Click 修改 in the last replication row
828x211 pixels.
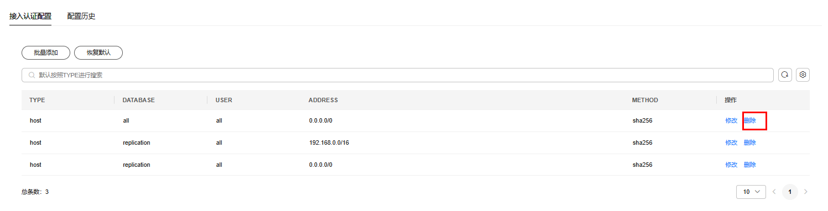[x=731, y=165]
